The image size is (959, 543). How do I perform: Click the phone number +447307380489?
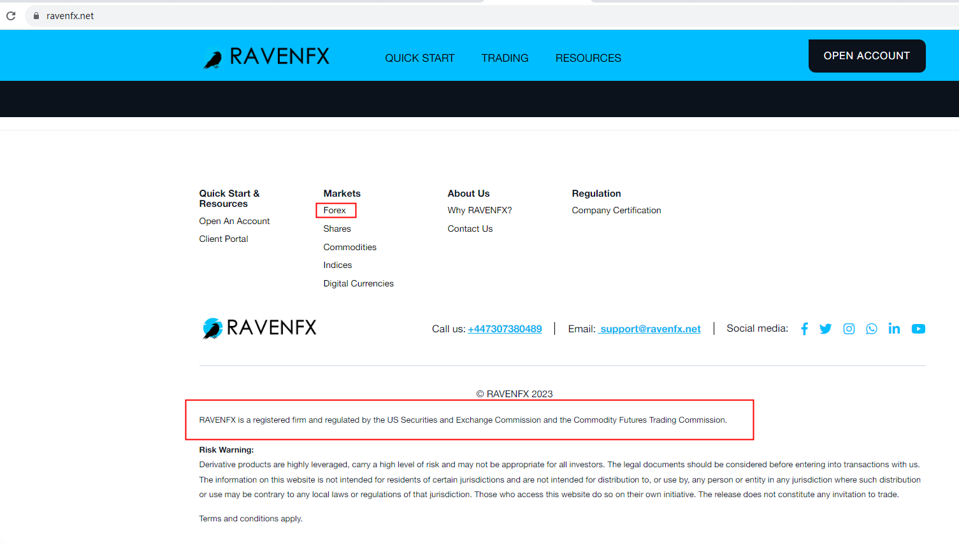(505, 329)
